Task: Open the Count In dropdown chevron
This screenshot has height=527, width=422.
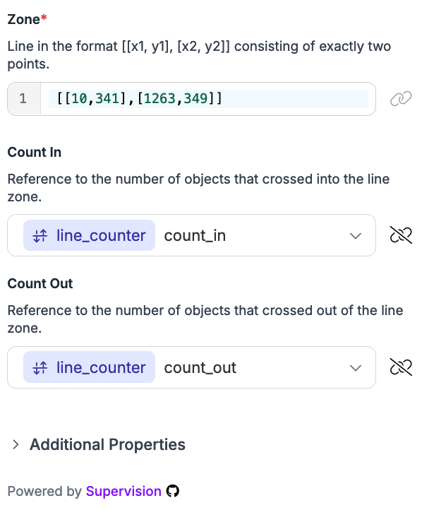Action: (356, 236)
